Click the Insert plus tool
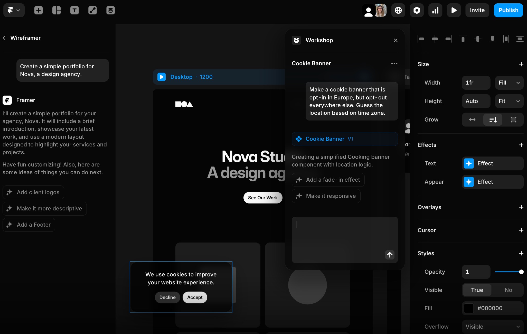527x334 pixels. (39, 10)
